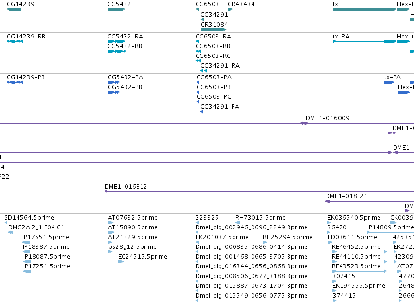Click the IP14809.5prime EST label

pos(390,227)
